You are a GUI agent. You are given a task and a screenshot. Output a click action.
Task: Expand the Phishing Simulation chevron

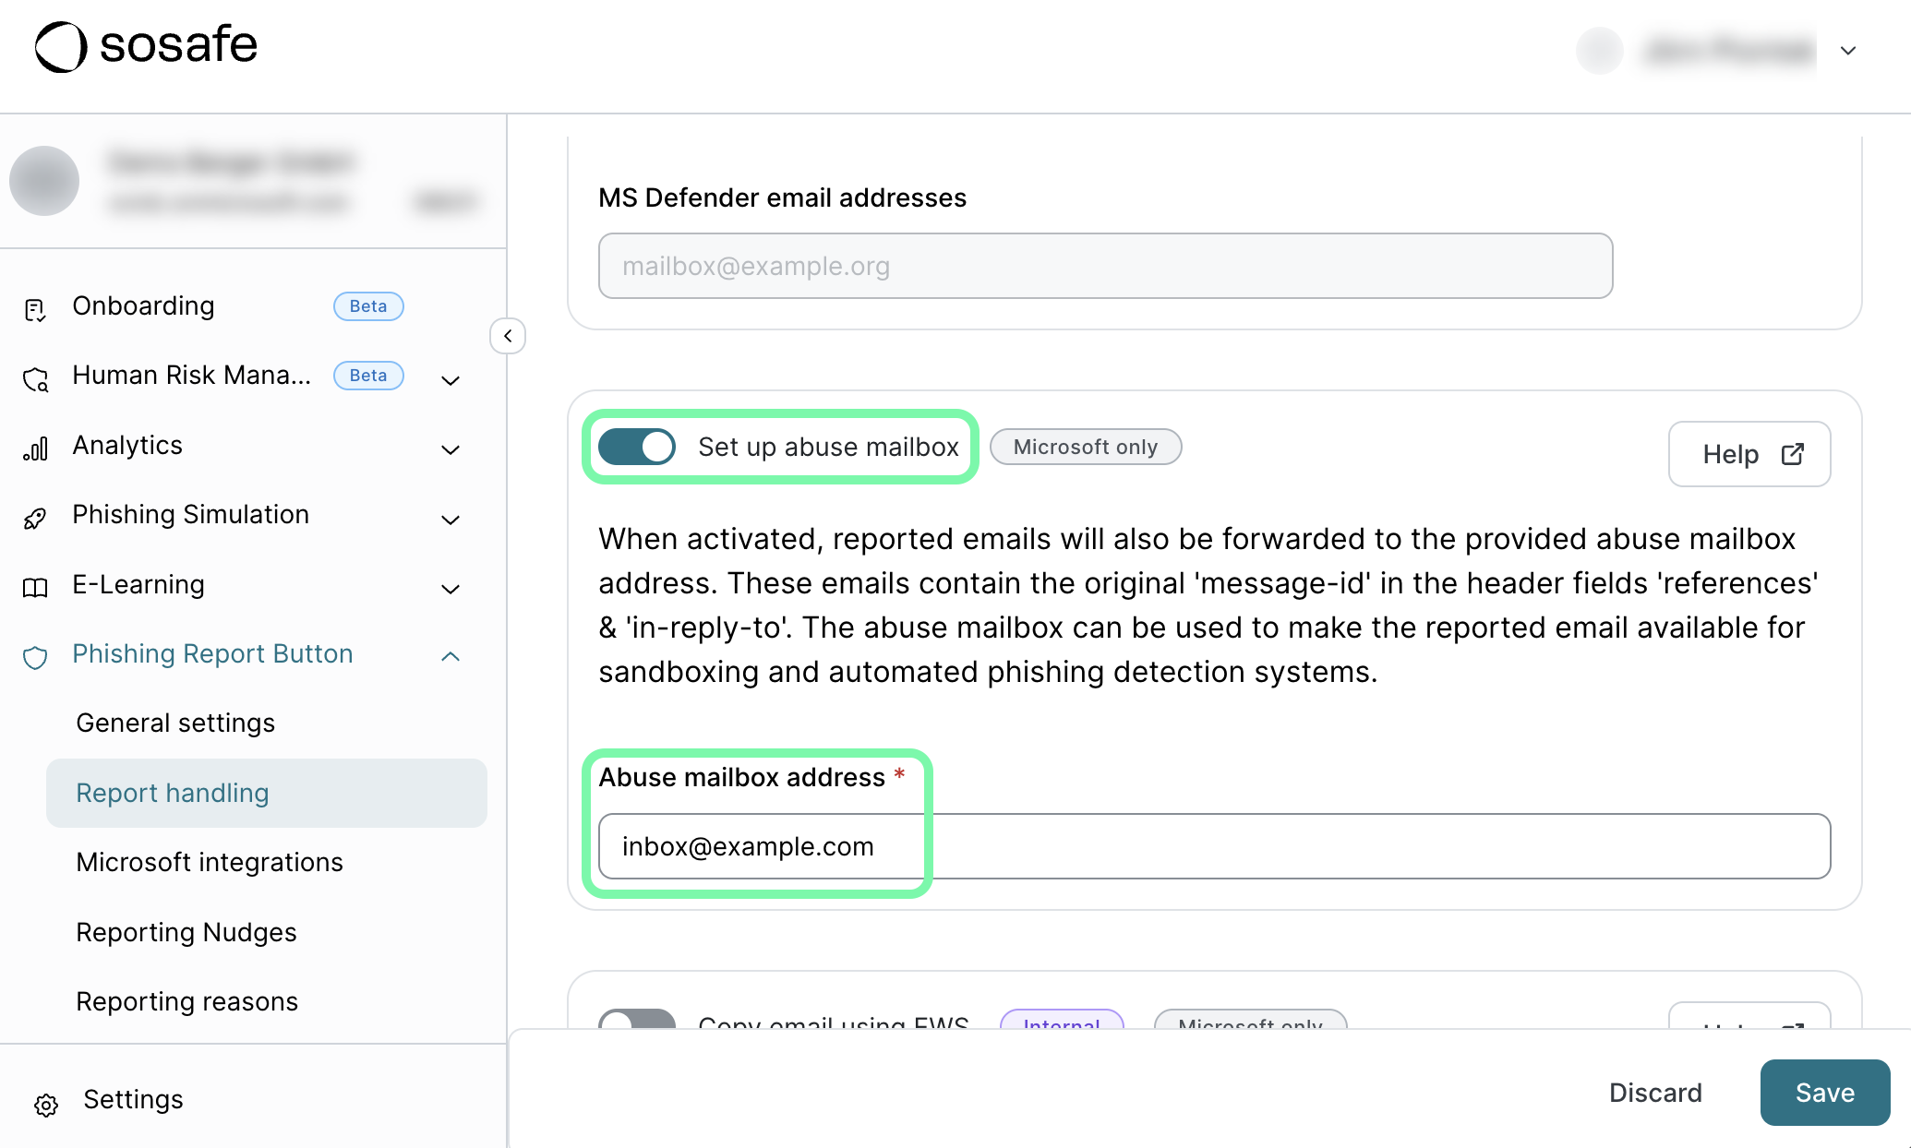click(451, 519)
